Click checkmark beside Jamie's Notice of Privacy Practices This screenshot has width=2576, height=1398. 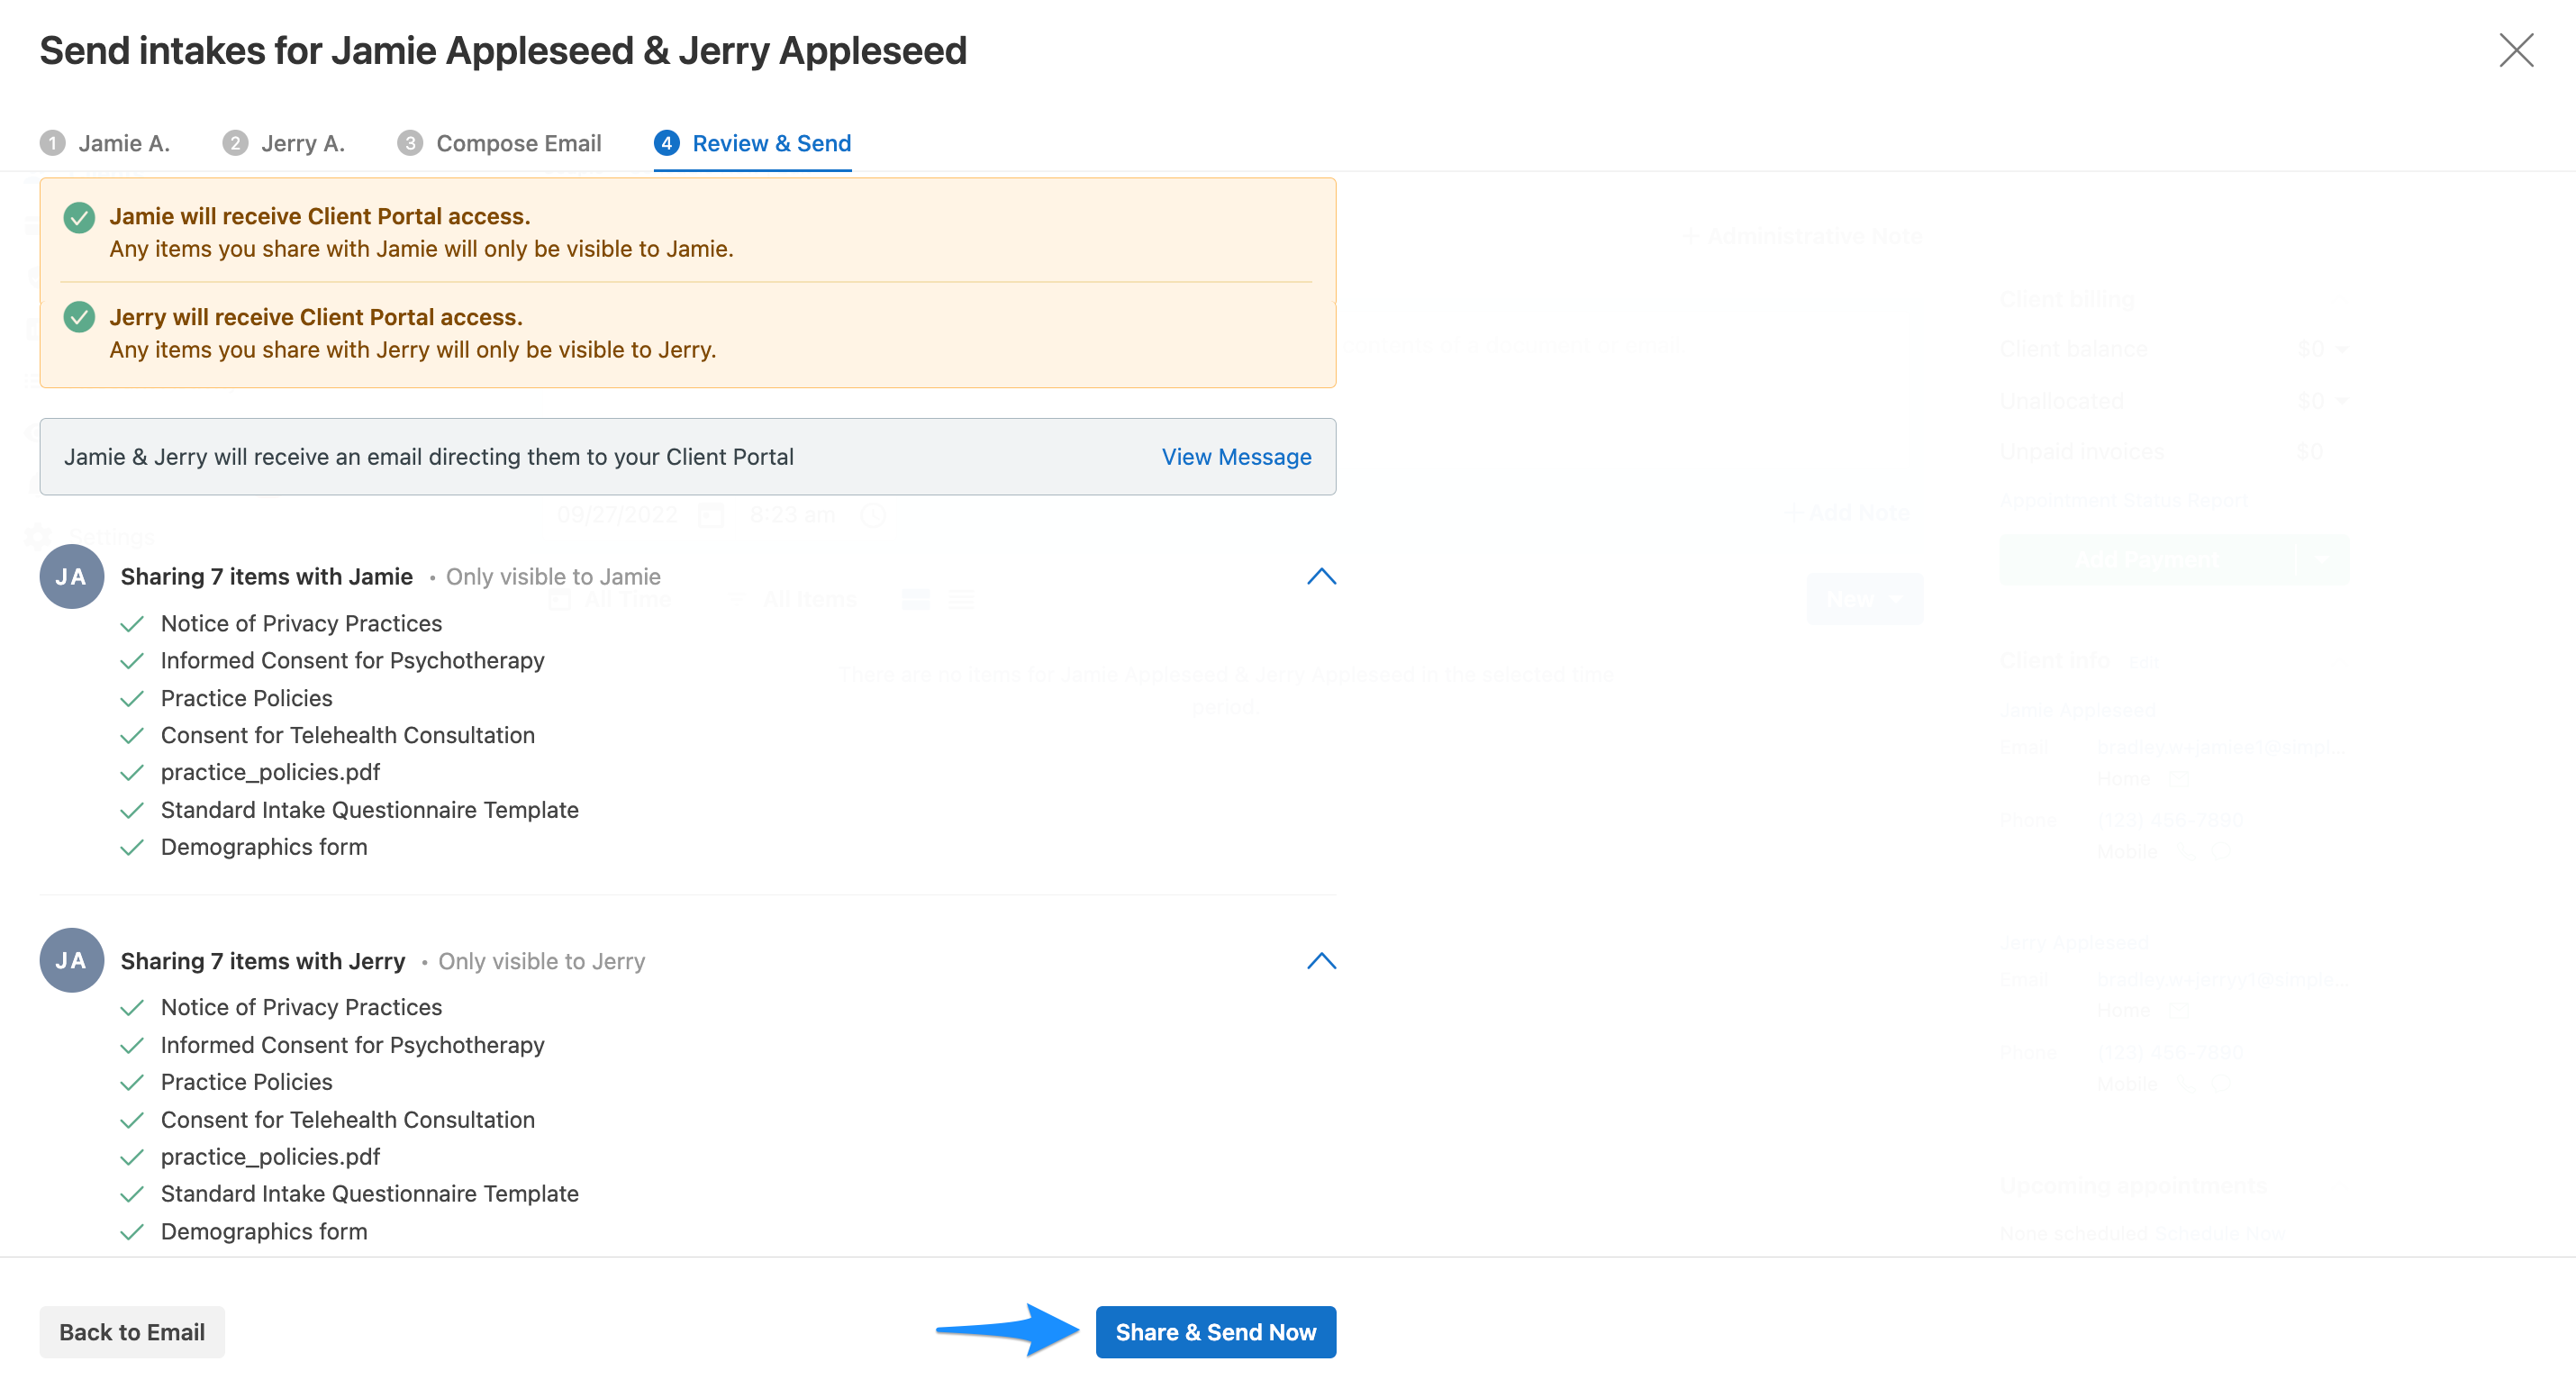pyautogui.click(x=132, y=624)
